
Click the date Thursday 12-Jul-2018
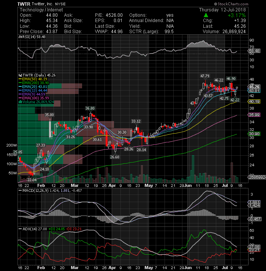[222, 10]
